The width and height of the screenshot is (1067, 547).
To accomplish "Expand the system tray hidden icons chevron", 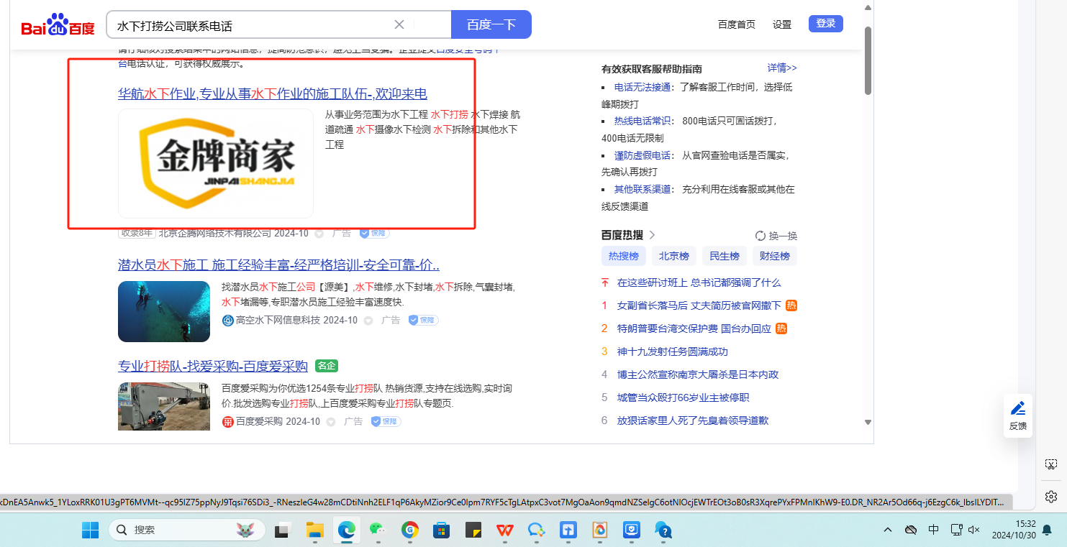I will pyautogui.click(x=888, y=530).
